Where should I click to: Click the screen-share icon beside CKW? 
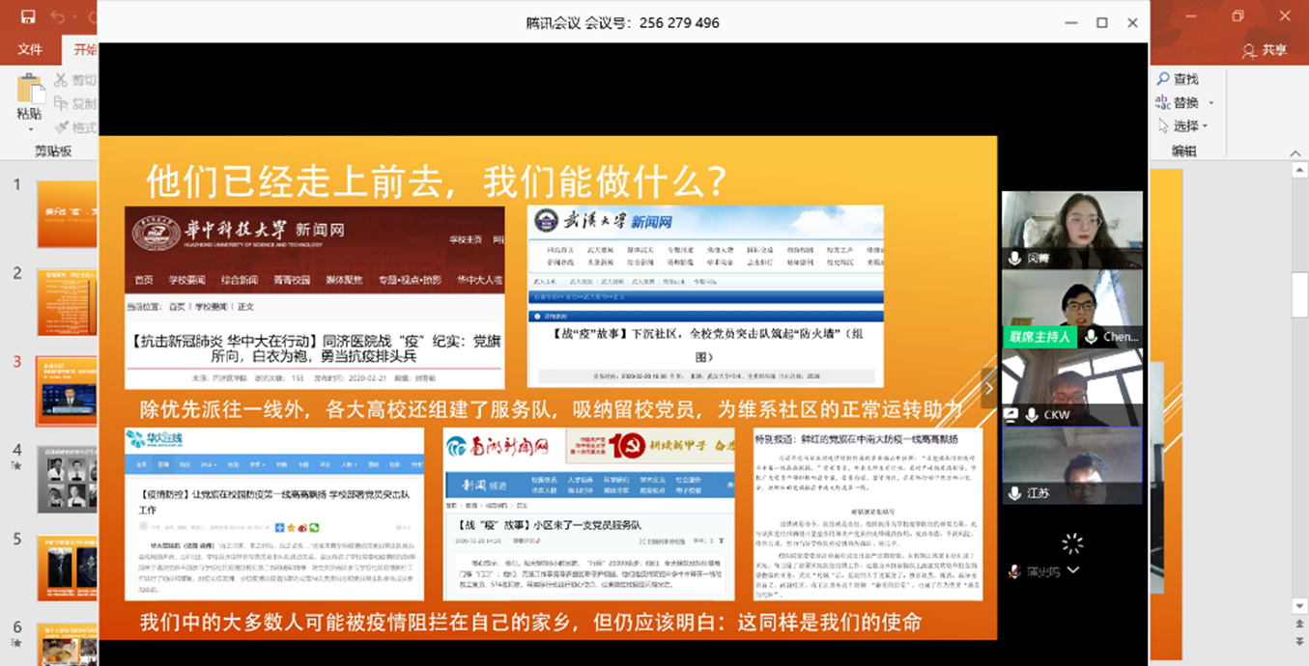coord(1011,415)
